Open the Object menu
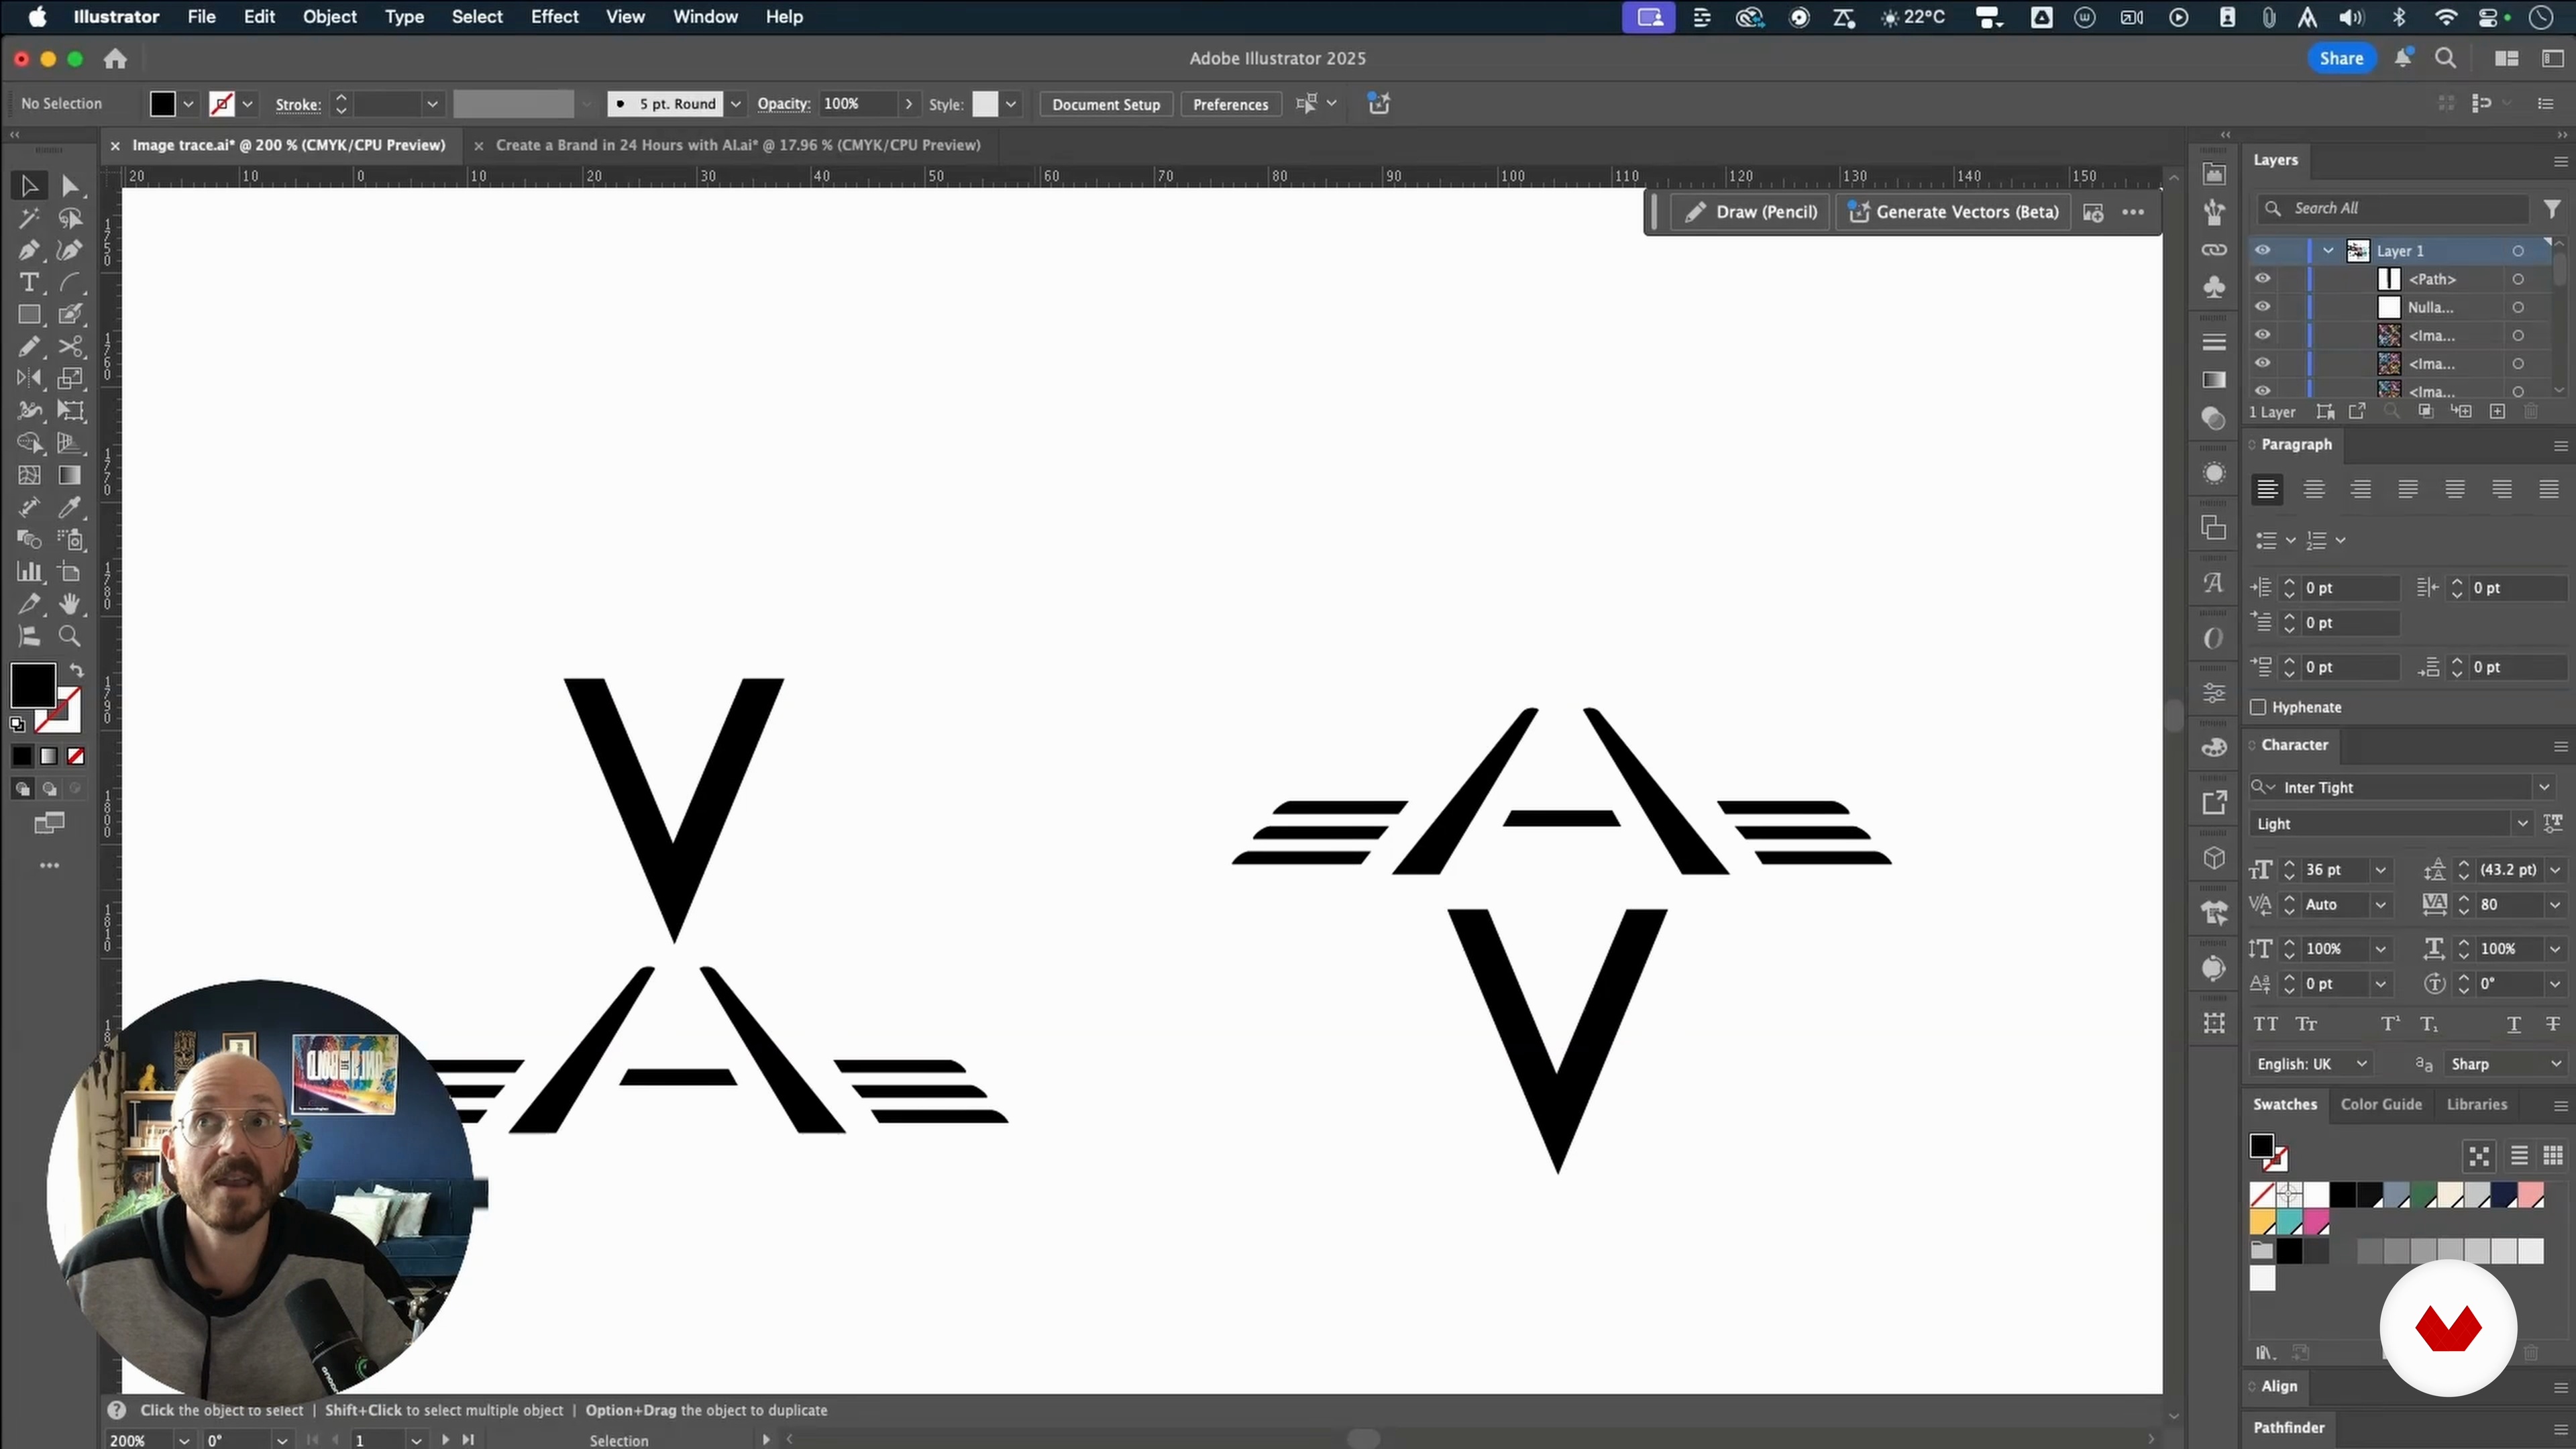Image resolution: width=2576 pixels, height=1449 pixels. [329, 17]
